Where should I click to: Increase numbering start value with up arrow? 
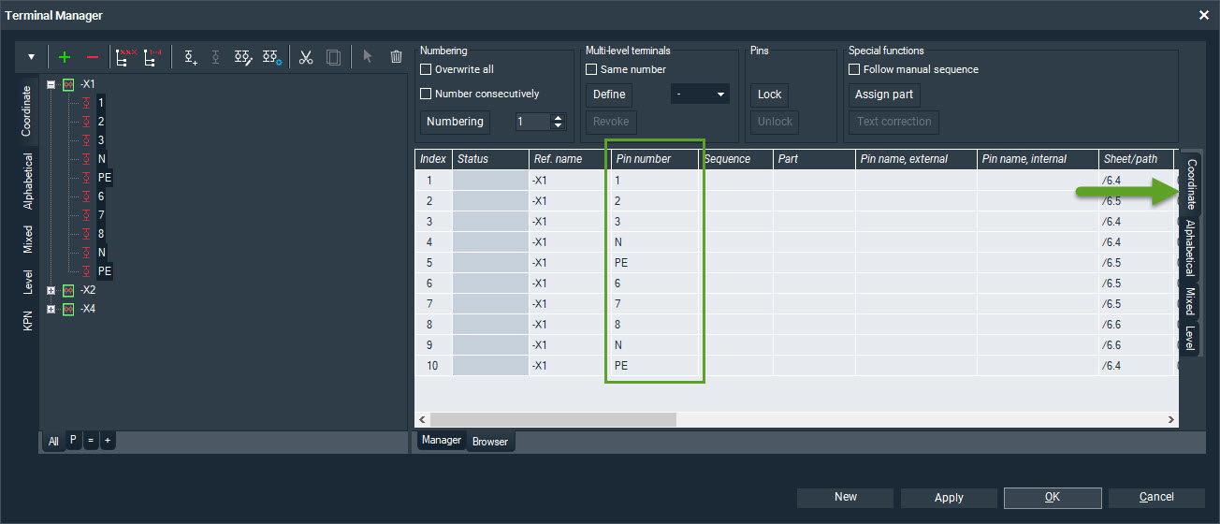559,118
